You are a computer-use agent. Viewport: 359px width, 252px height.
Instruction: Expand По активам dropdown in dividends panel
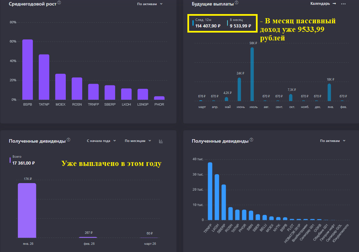coord(333,141)
